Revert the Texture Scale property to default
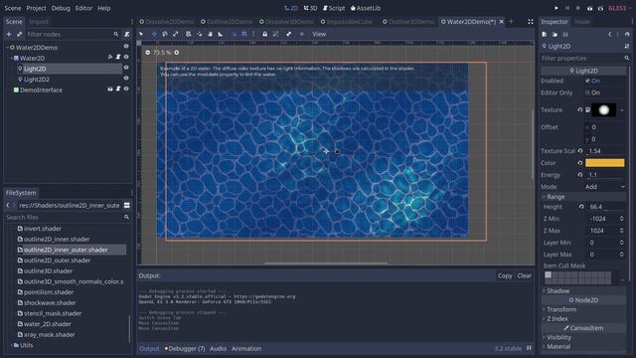The width and height of the screenshot is (636, 358). click(580, 151)
